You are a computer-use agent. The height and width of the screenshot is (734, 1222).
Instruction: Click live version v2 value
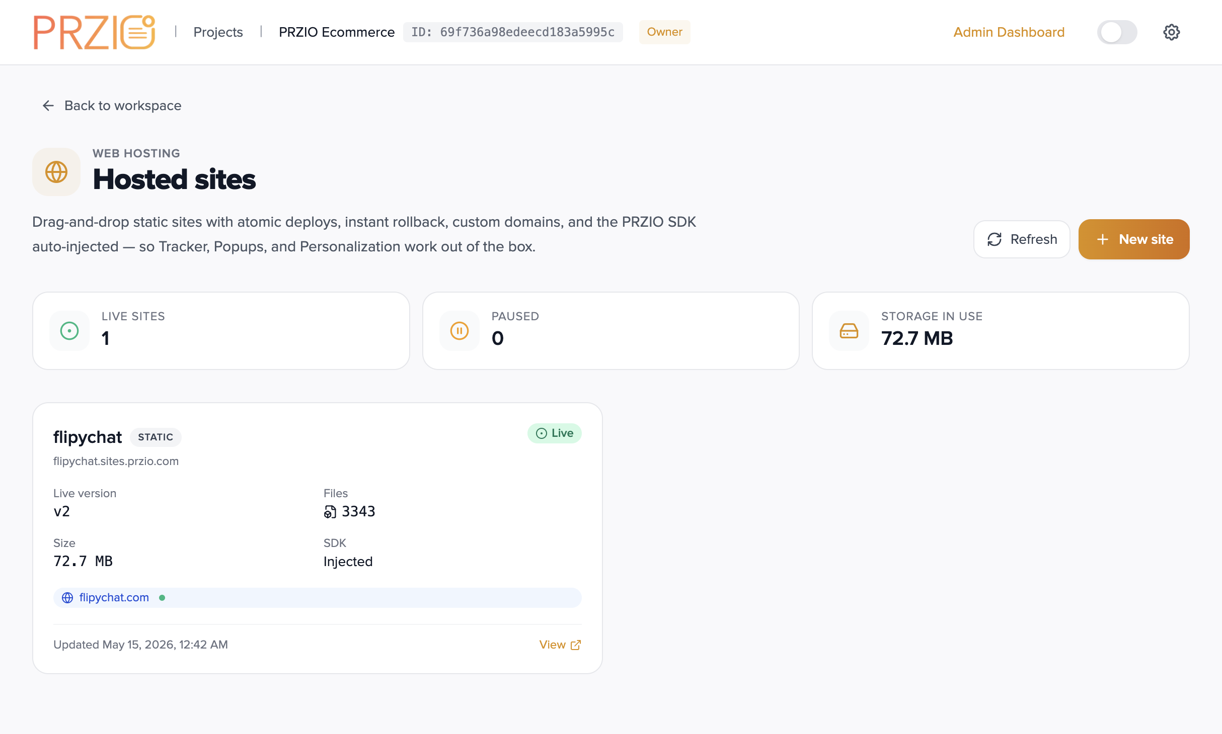pyautogui.click(x=62, y=512)
